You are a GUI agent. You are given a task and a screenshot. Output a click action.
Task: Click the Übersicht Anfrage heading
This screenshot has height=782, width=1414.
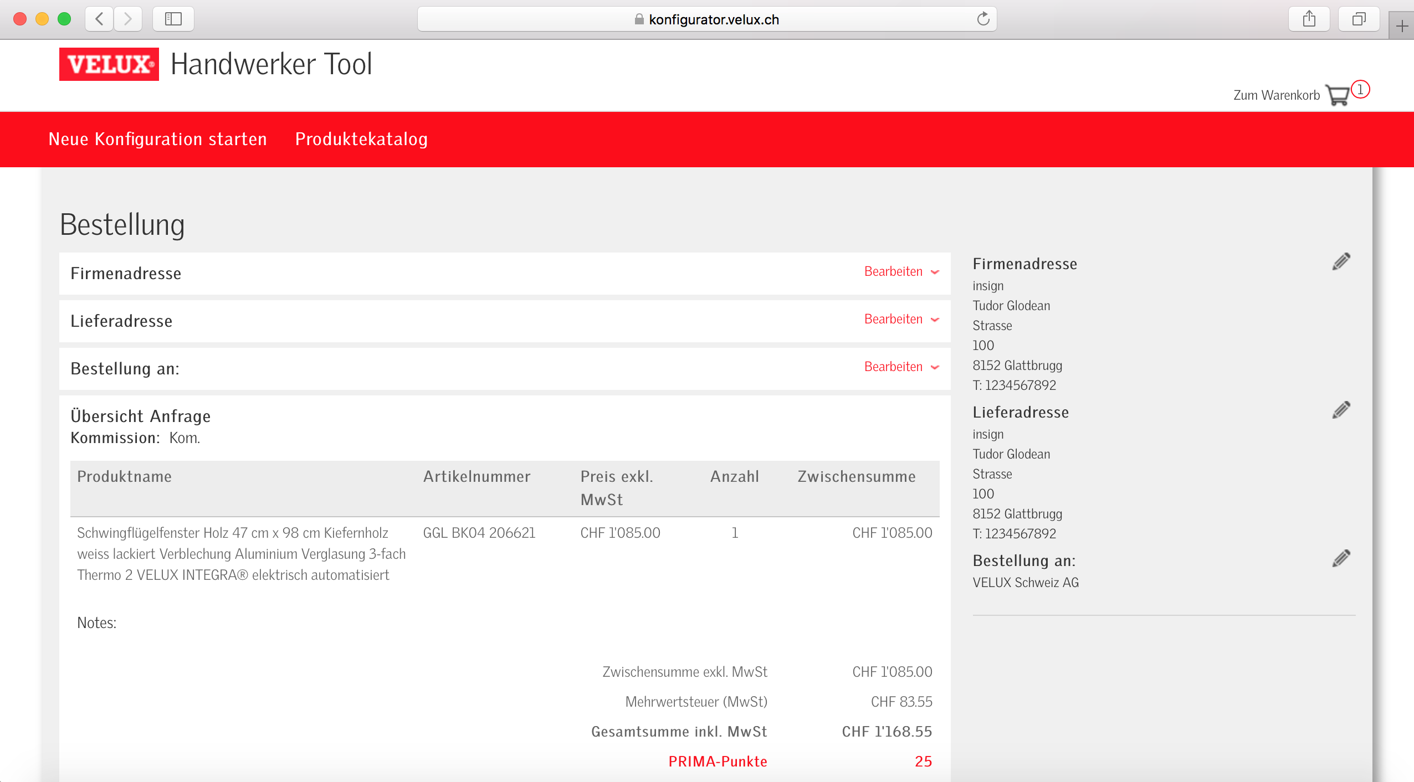[140, 416]
